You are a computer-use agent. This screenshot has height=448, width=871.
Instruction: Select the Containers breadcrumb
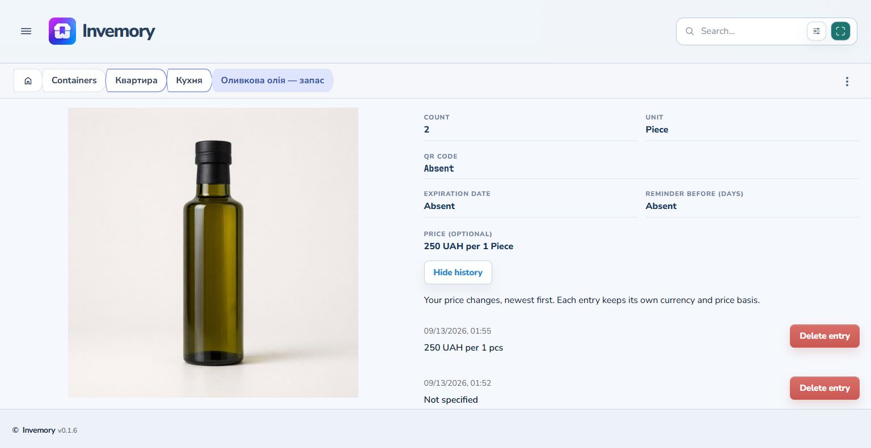(x=74, y=80)
